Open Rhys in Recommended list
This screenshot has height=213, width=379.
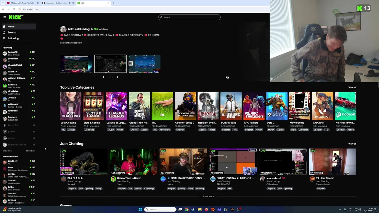18,169
